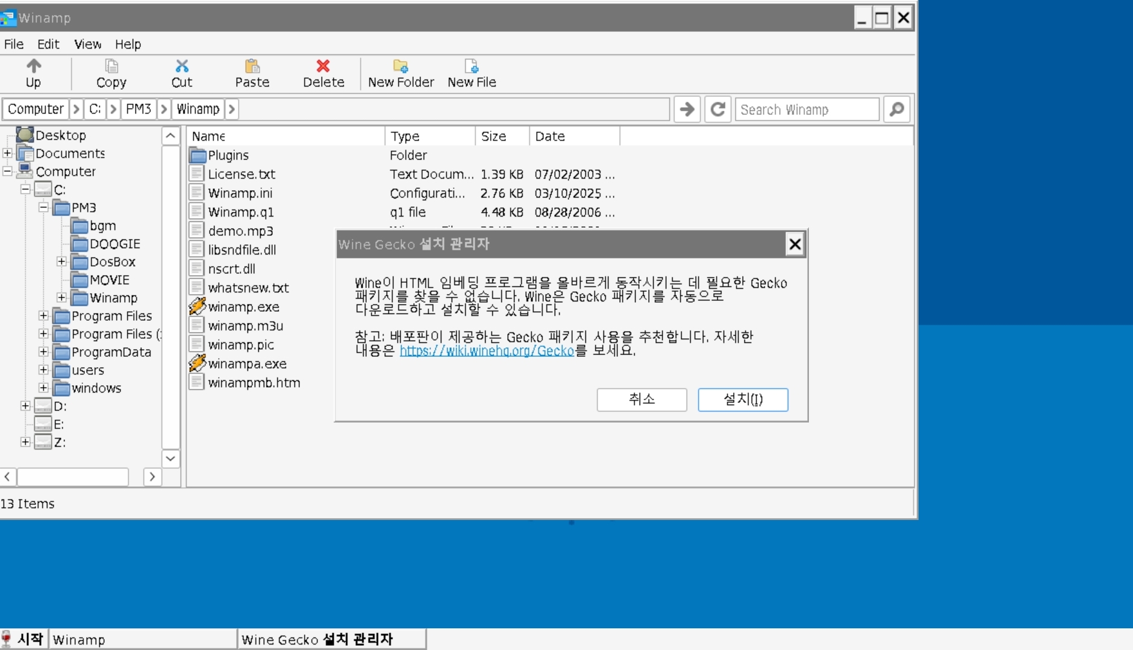Open the View menu
Screen dimensions: 1133x650
(88, 44)
